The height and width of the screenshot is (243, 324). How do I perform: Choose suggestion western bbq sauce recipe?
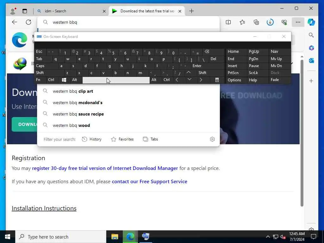128,114
